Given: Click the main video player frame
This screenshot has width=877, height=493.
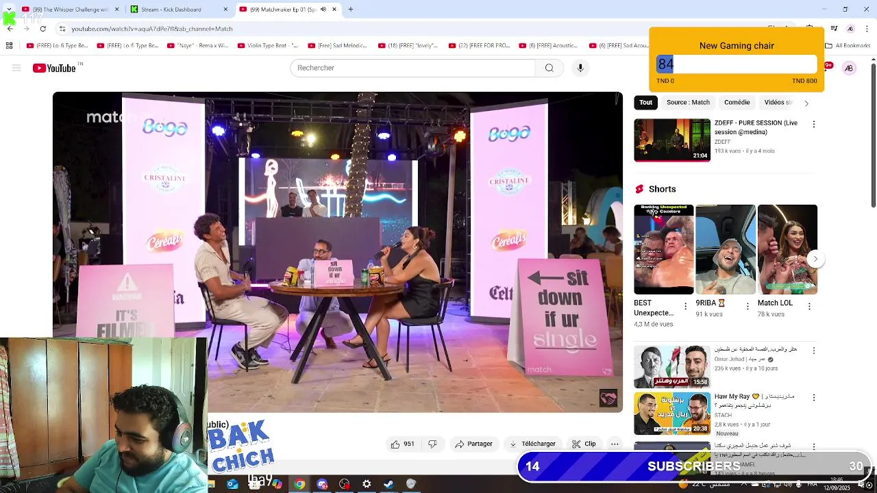Looking at the screenshot, I should 338,252.
